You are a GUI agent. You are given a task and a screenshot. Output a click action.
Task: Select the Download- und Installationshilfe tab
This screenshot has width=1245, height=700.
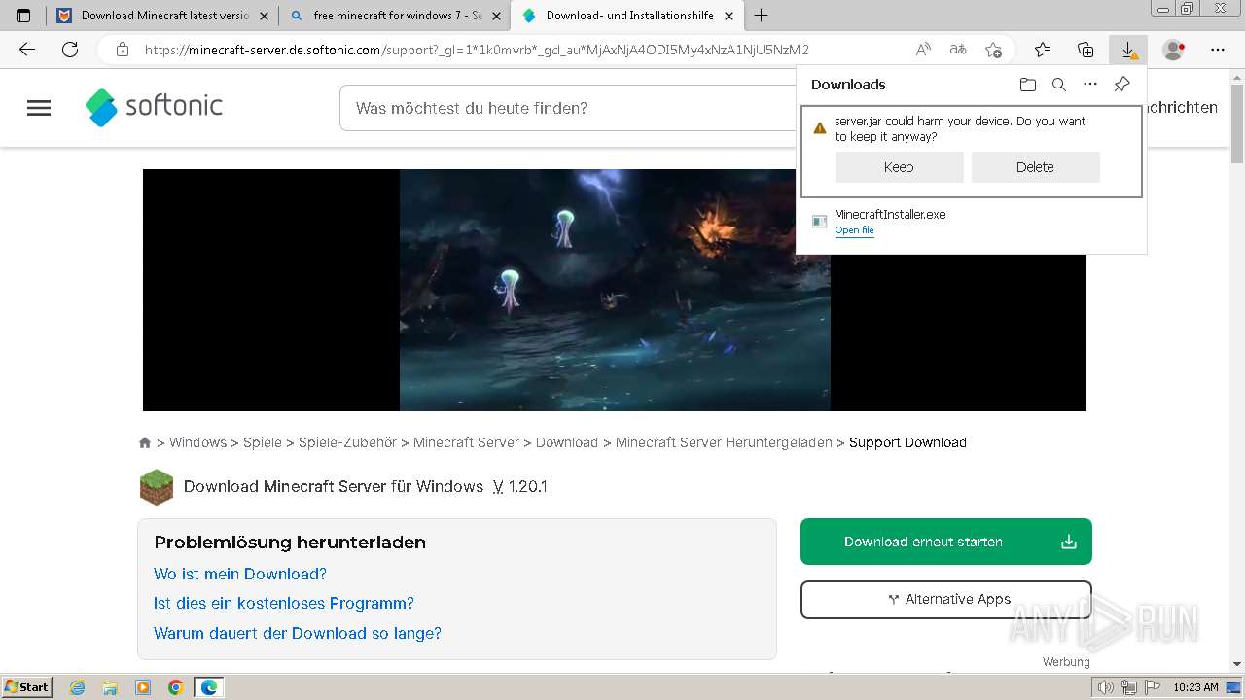coord(626,16)
